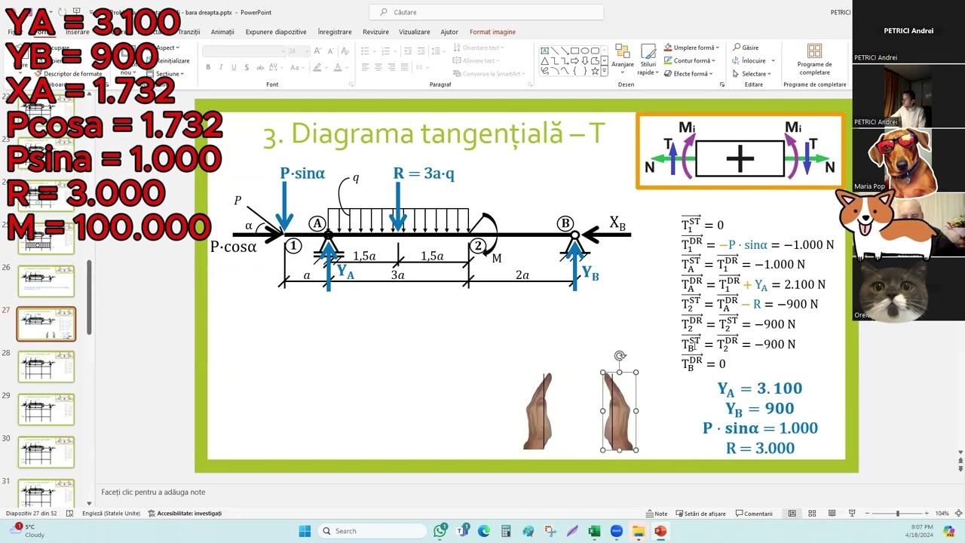Toggle the Note pane in status bar
The width and height of the screenshot is (965, 543).
click(657, 514)
